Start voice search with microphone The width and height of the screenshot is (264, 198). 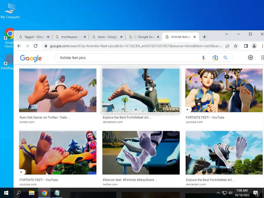(x=203, y=58)
